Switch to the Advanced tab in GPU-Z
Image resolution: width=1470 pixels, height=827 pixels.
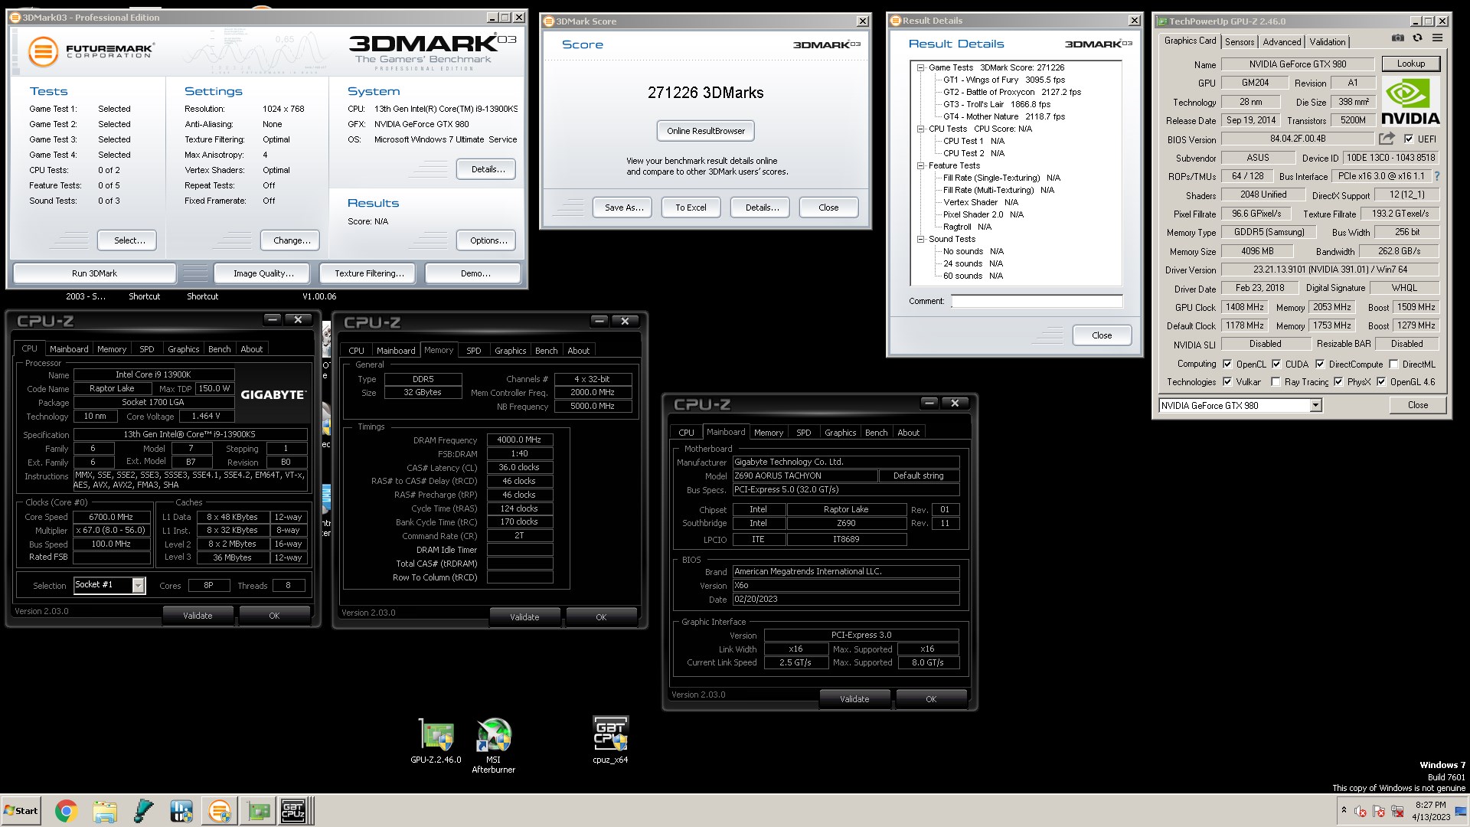pos(1282,42)
